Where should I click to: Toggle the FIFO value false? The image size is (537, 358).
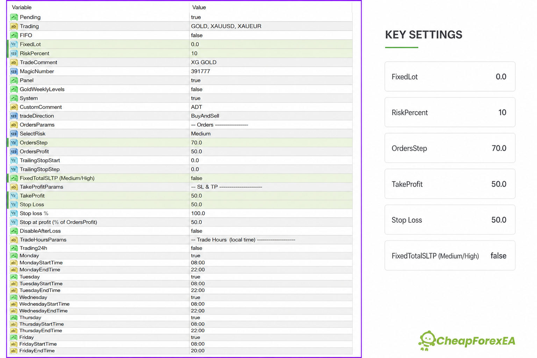271,35
